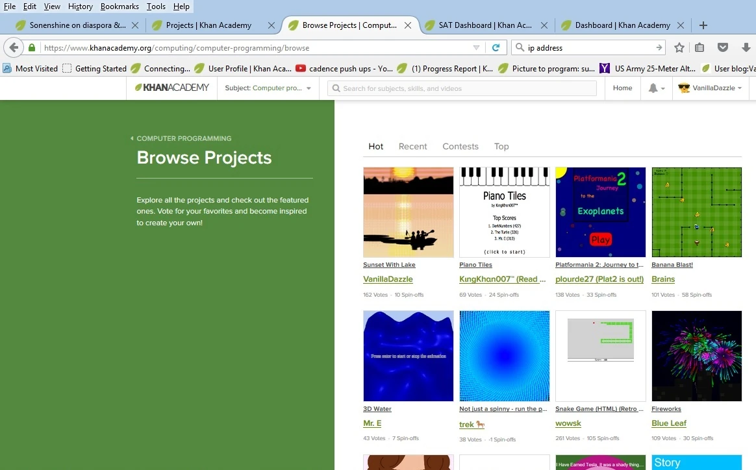Bookmark this page with the star icon
The height and width of the screenshot is (470, 756).
click(679, 48)
